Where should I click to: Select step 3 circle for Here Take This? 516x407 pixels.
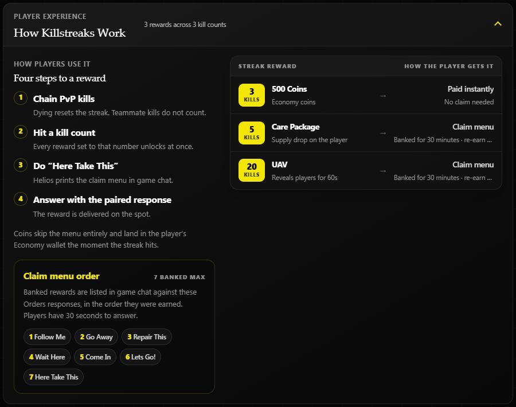tap(21, 165)
